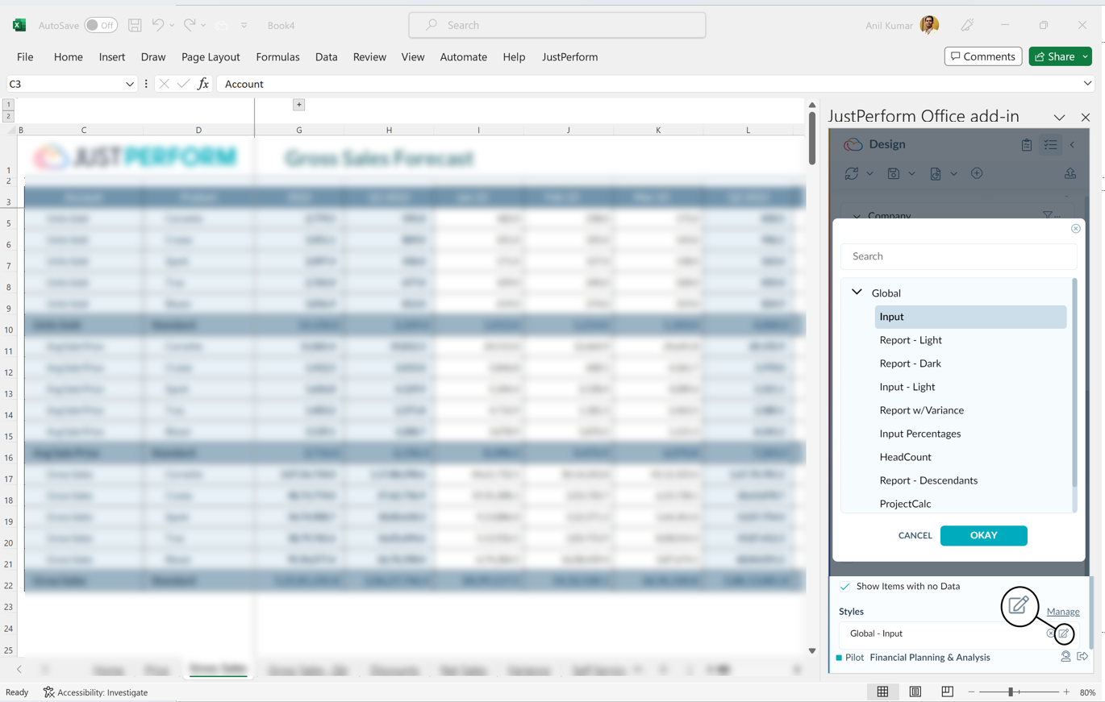Open the save options dropdown arrow

click(x=911, y=173)
